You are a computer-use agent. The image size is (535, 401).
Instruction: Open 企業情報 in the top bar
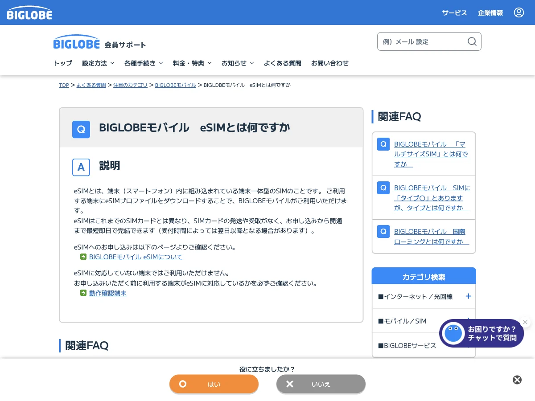pos(490,12)
